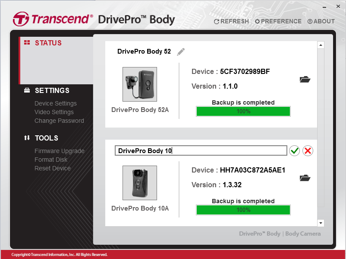
Task: Click the pencil icon next to DrivePro Body 52
Action: click(181, 52)
